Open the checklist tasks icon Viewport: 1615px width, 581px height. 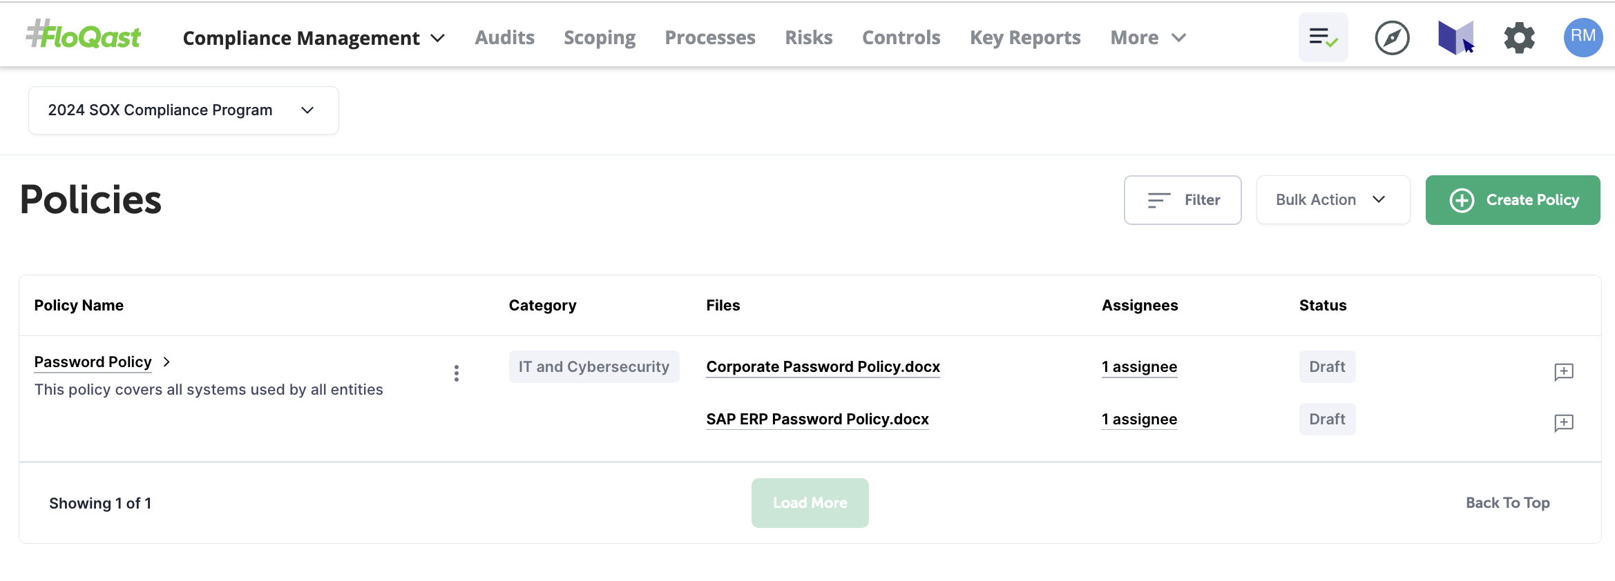pos(1323,37)
